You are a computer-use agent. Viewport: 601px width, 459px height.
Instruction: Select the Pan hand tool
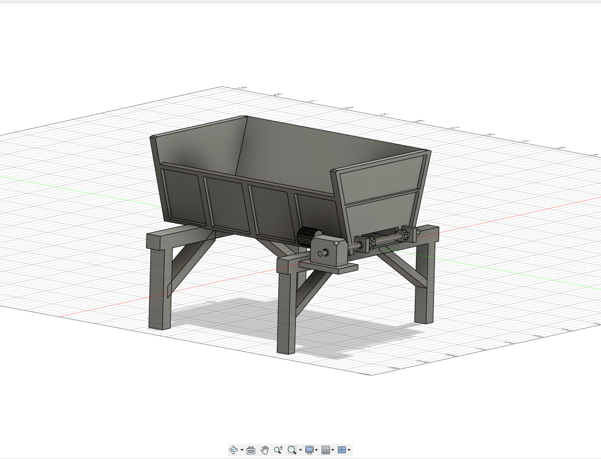pyautogui.click(x=265, y=450)
